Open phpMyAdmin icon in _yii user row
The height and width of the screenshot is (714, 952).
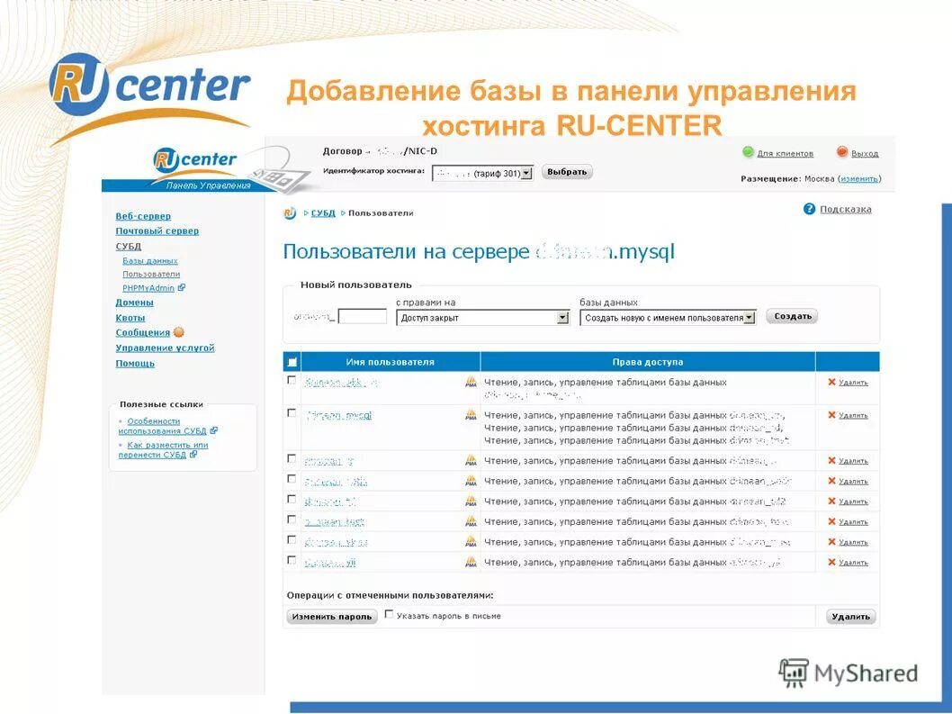(x=471, y=562)
